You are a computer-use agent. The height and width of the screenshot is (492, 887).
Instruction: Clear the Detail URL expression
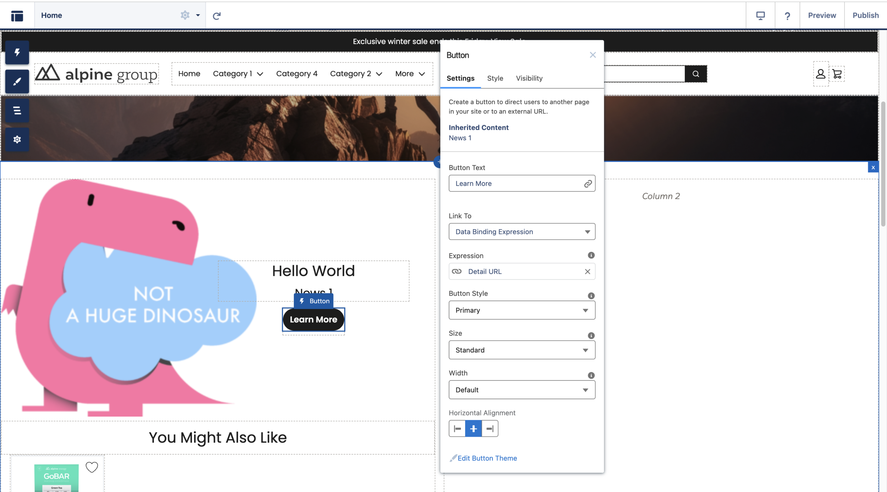click(588, 272)
